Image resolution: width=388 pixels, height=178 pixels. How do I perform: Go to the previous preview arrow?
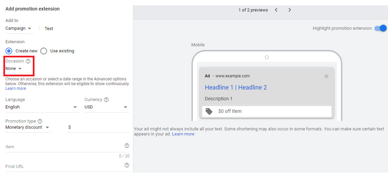[x=276, y=10]
